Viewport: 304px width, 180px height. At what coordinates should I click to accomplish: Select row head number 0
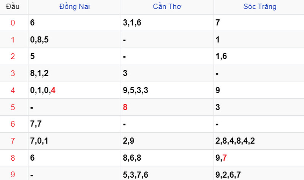click(13, 23)
